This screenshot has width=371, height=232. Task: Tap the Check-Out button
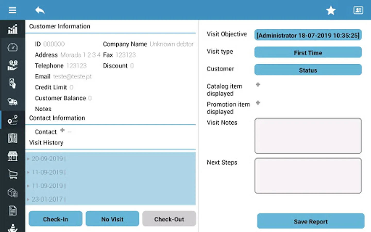169,219
